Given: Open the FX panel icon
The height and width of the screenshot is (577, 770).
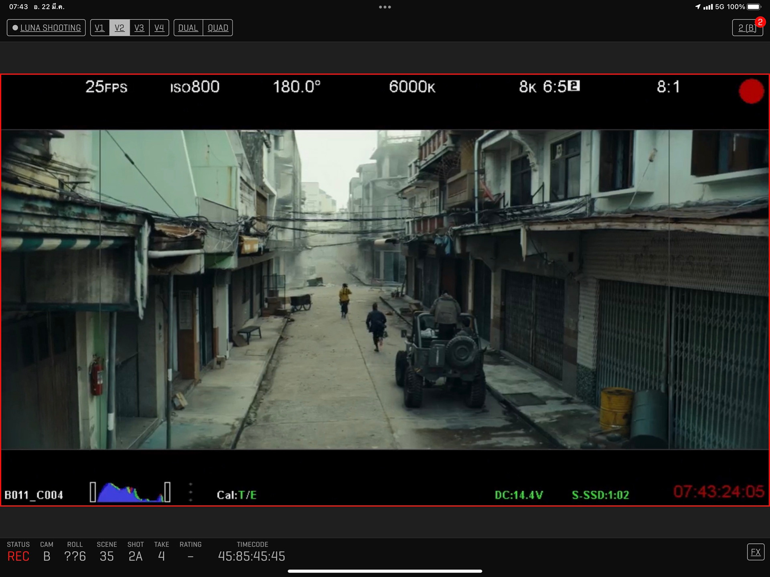Looking at the screenshot, I should click(x=756, y=552).
